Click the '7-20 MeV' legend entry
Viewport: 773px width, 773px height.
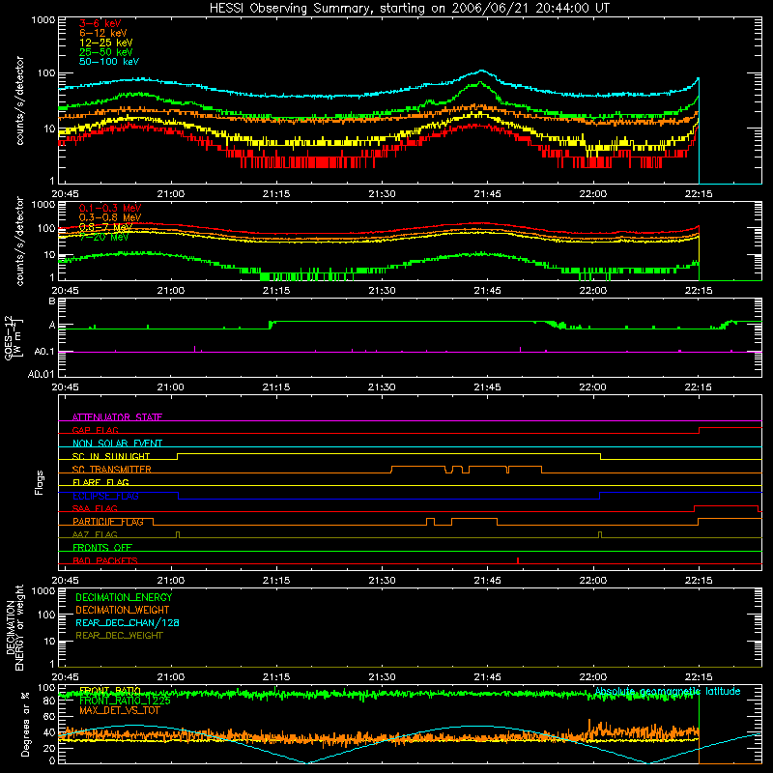[103, 237]
